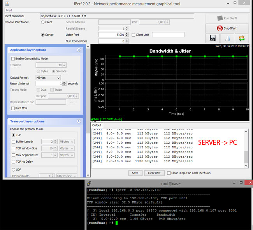The height and width of the screenshot is (230, 253).
Task: Click the restore defaults arrows icon
Action: (x=242, y=38)
